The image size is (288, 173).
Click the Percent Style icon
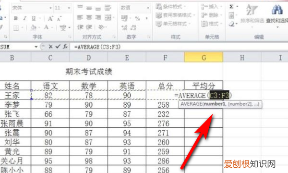pos(137,18)
